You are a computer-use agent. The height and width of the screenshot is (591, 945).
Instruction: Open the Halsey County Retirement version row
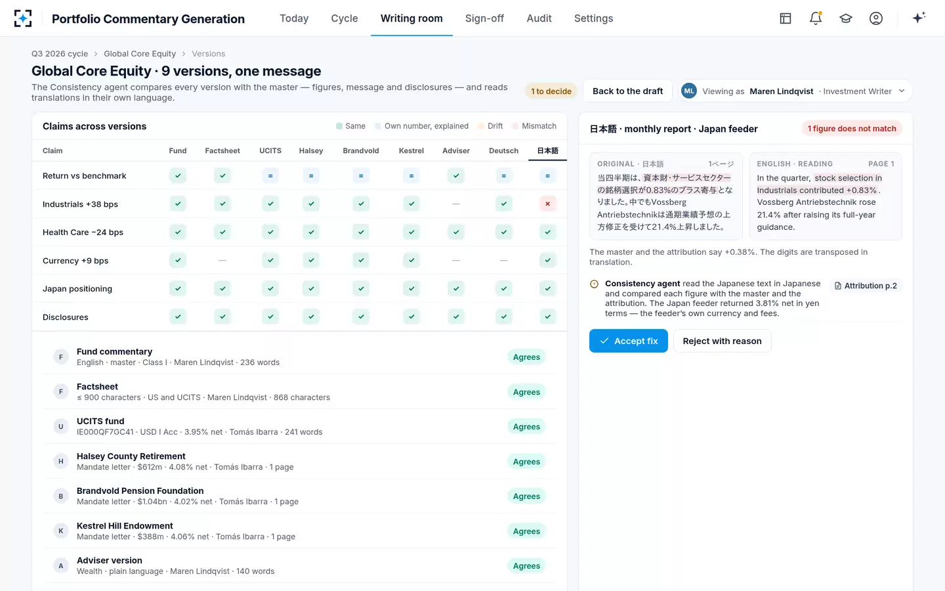300,462
